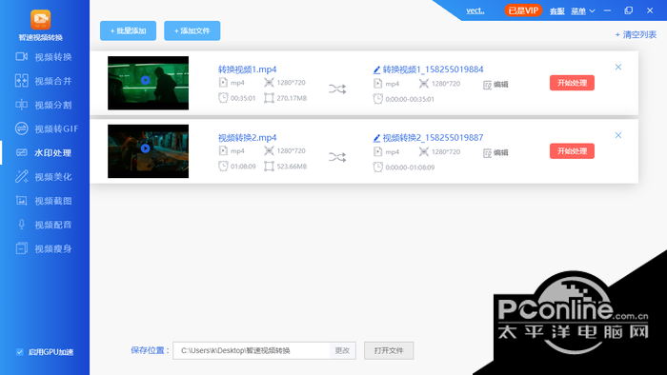Play the 视频转换2.mp4 thumbnail preview
Image resolution: width=667 pixels, height=375 pixels.
[x=145, y=148]
